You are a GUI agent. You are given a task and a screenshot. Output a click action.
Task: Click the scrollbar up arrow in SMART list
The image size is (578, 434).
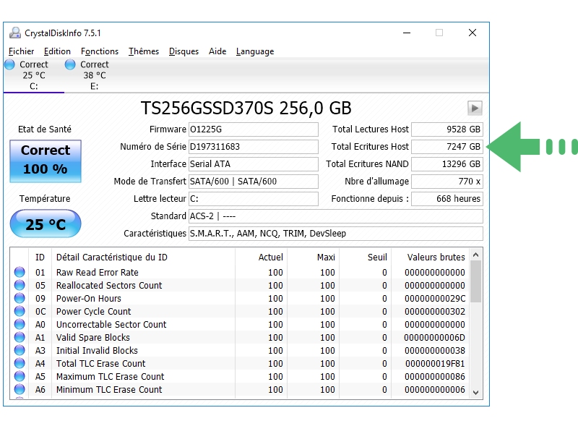coord(475,255)
